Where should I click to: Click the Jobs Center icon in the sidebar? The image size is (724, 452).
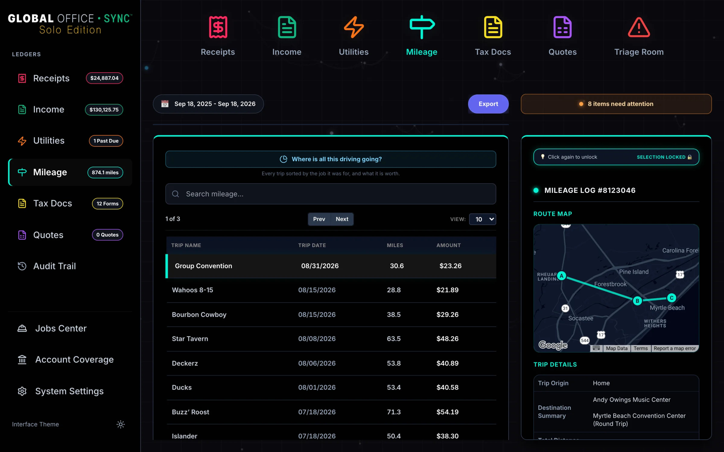coord(22,328)
